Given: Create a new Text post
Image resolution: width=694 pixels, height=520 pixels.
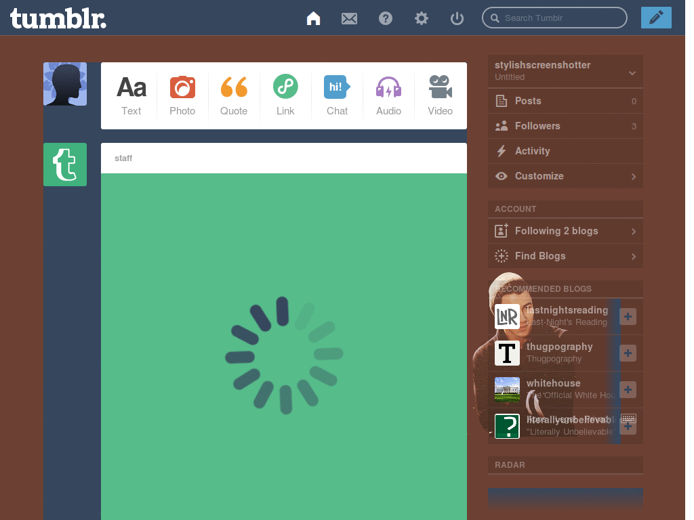Looking at the screenshot, I should (x=131, y=95).
